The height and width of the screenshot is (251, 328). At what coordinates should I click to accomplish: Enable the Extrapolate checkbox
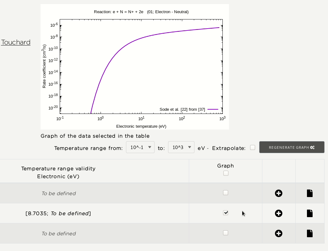coord(253,147)
